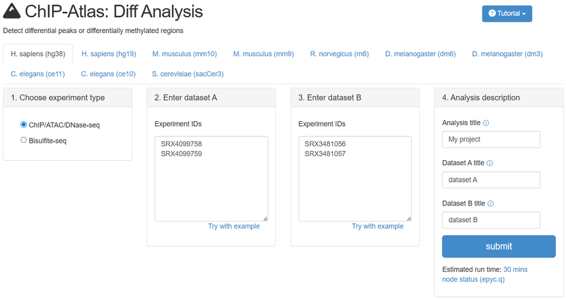Click the 30 mins estimated run time link

[x=515, y=269]
